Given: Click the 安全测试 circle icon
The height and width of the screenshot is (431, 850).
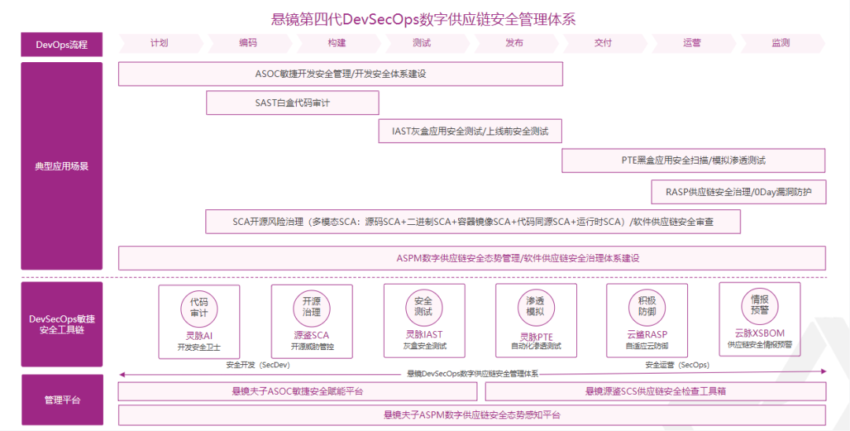Looking at the screenshot, I should [424, 306].
